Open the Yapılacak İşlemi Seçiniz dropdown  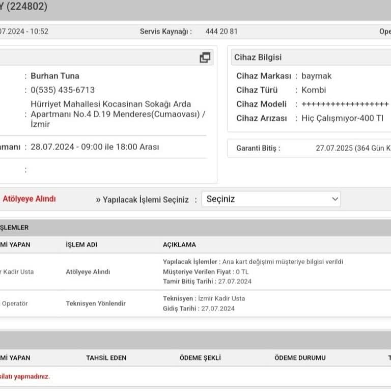(x=271, y=199)
